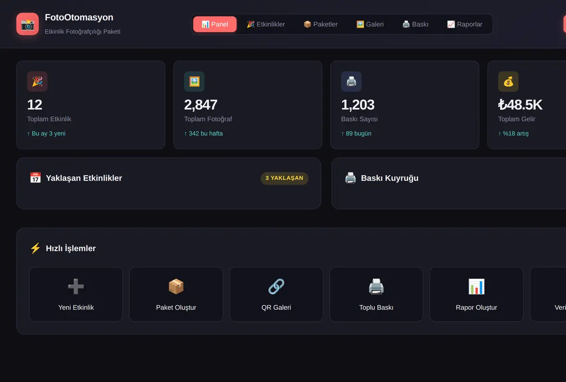
Task: Open the Galeri tab
Action: coord(370,24)
